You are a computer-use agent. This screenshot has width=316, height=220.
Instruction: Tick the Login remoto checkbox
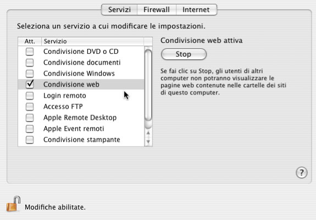(x=30, y=95)
